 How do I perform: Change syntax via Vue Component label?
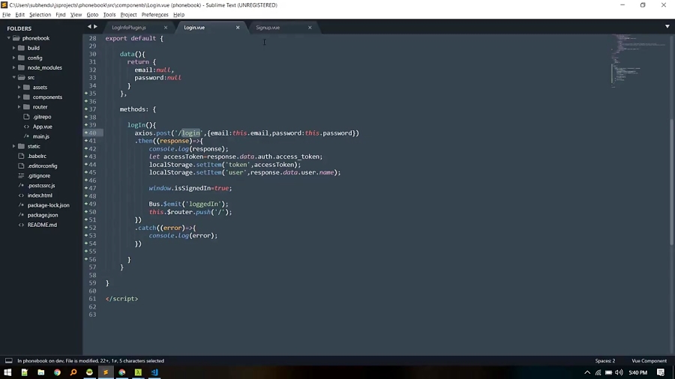click(649, 361)
